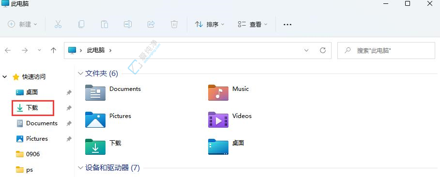Click the Rename icon in toolbar
440x177 pixels.
tap(128, 24)
